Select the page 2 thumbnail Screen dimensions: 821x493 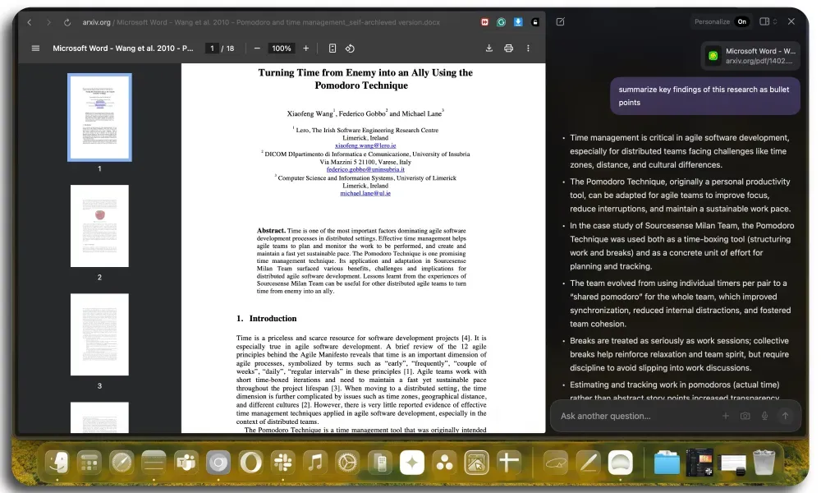[99, 226]
